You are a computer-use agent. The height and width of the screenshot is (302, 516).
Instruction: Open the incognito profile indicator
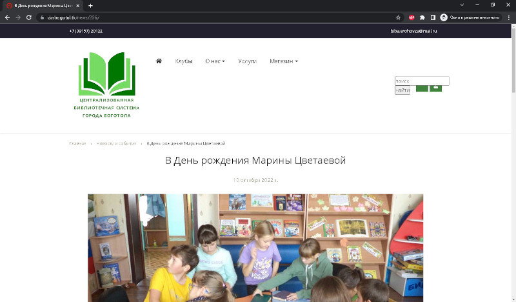(x=470, y=17)
